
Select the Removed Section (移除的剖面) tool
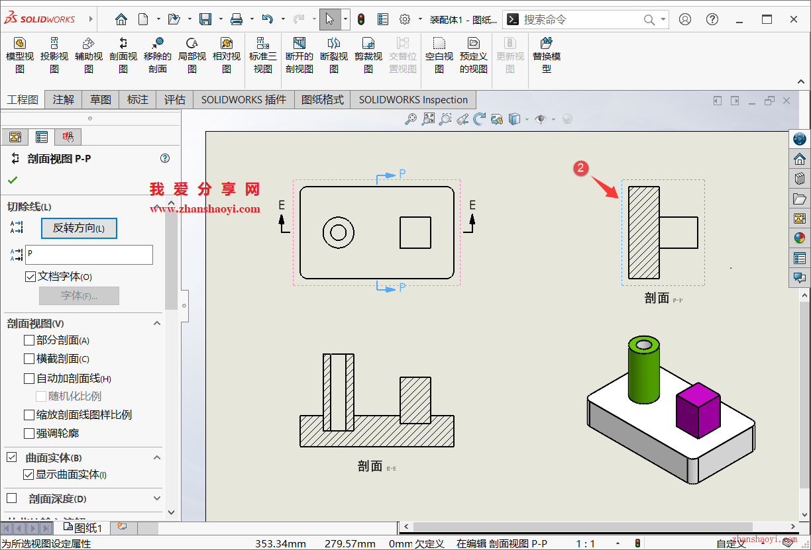(158, 56)
